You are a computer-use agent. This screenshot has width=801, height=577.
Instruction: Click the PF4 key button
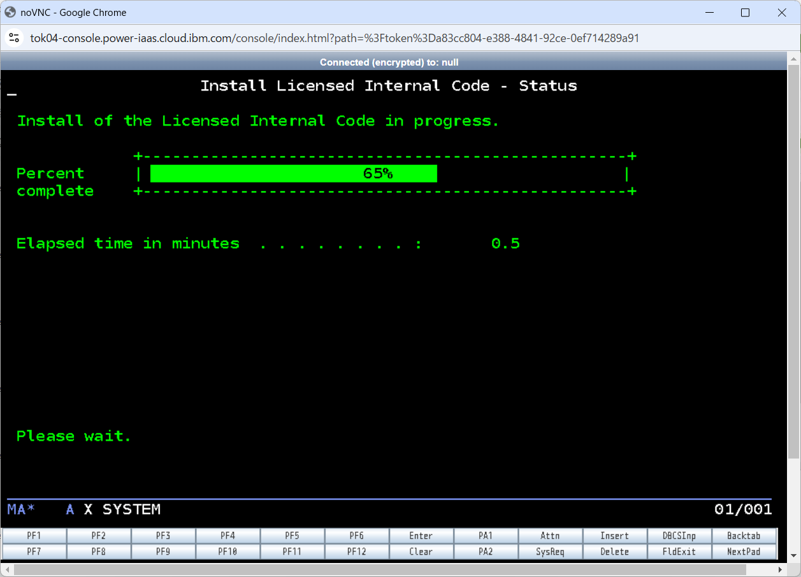(227, 536)
